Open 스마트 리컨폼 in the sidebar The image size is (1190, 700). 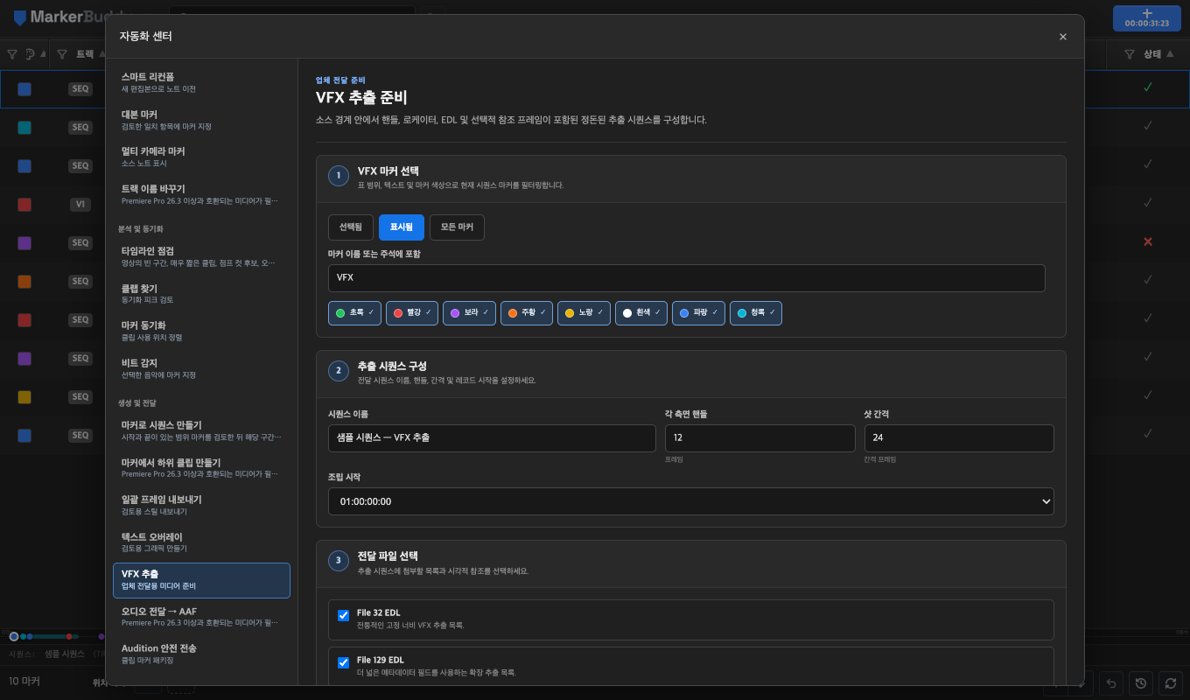(x=201, y=82)
